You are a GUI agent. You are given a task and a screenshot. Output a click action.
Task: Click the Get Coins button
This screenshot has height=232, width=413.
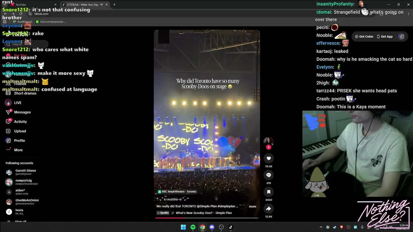364,36
